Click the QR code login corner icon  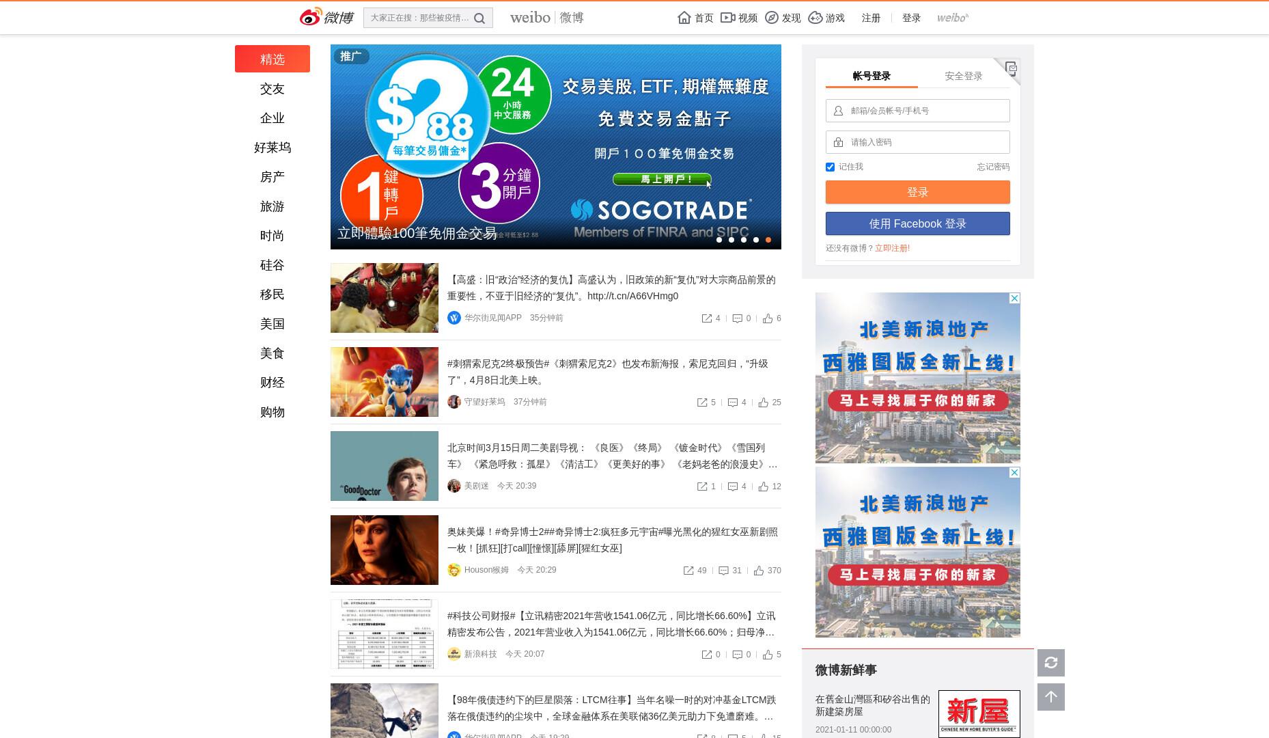pyautogui.click(x=1011, y=68)
